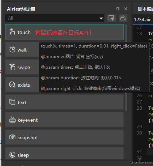
Task: Click the wait clock icon
Action: point(12,49)
